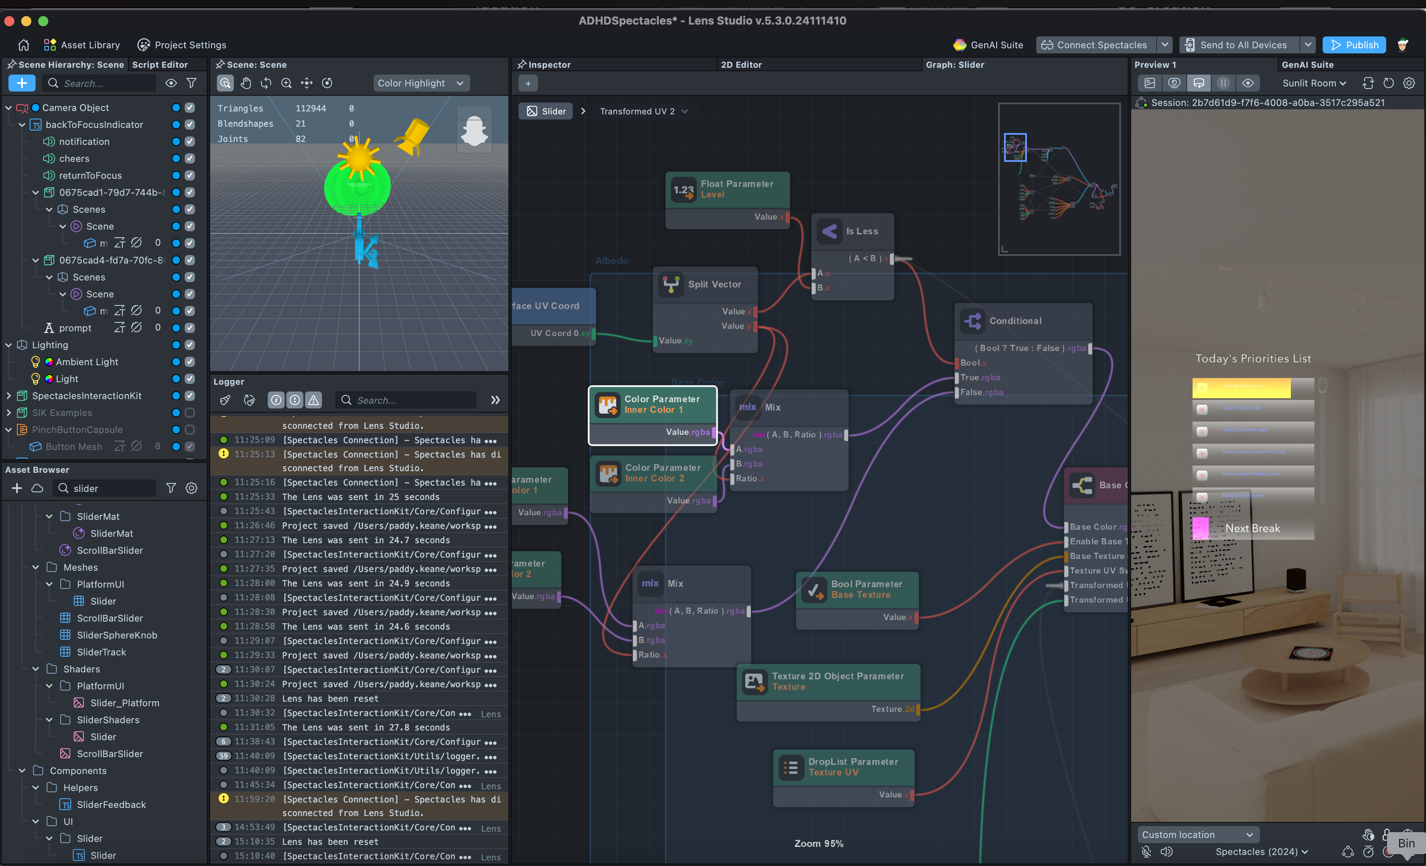Switch to the Script Editor tab

click(x=160, y=64)
